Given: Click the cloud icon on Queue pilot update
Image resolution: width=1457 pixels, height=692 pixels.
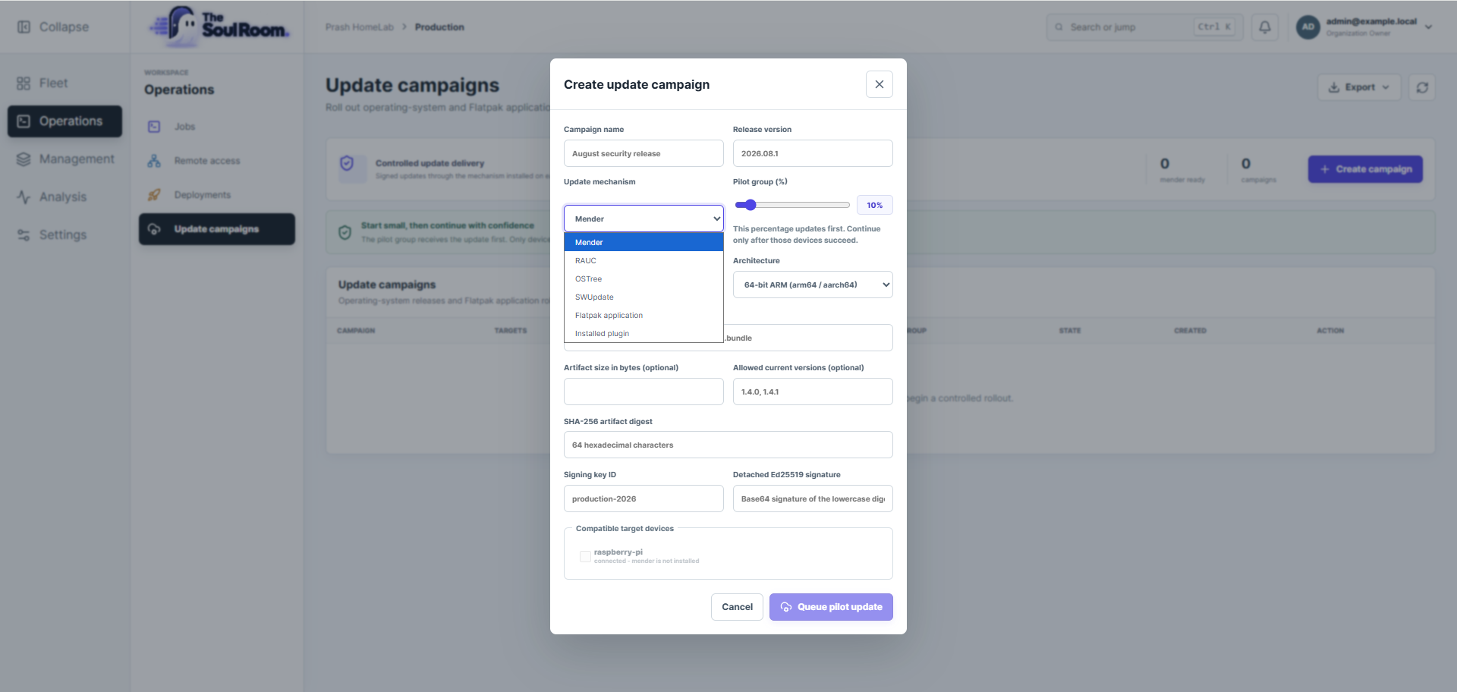Looking at the screenshot, I should click(x=786, y=607).
